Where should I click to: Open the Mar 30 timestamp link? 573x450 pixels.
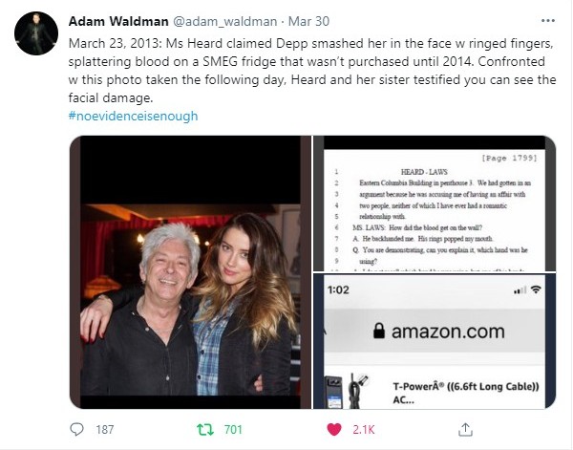(308, 21)
